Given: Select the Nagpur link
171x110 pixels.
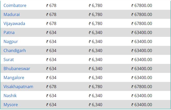Looking at the screenshot, I should 11,42.
